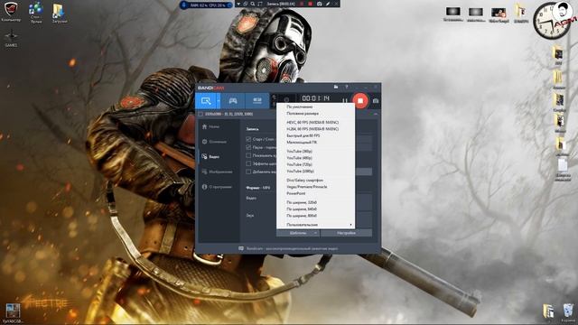Open the Видео section in sidebar
Viewport: 578px width, 325px height.
pyautogui.click(x=210, y=157)
